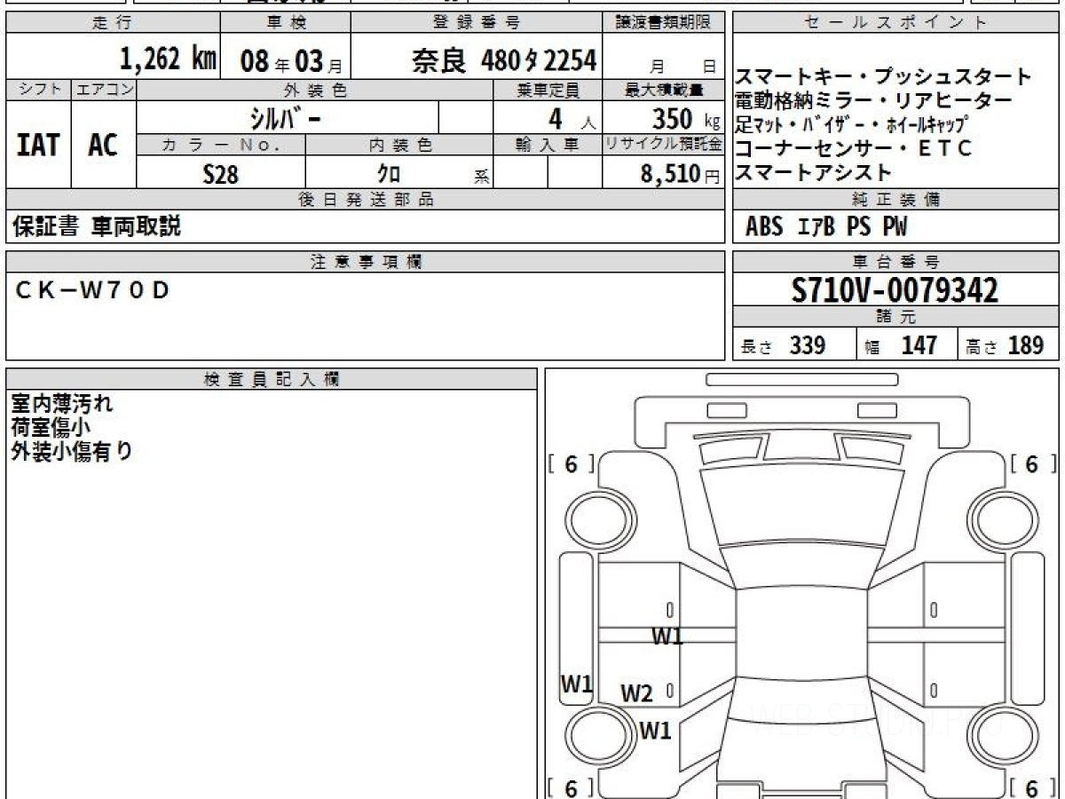Select inspector note 室内薄汚れ
Screen dimensions: 1065x799
[x=62, y=404]
